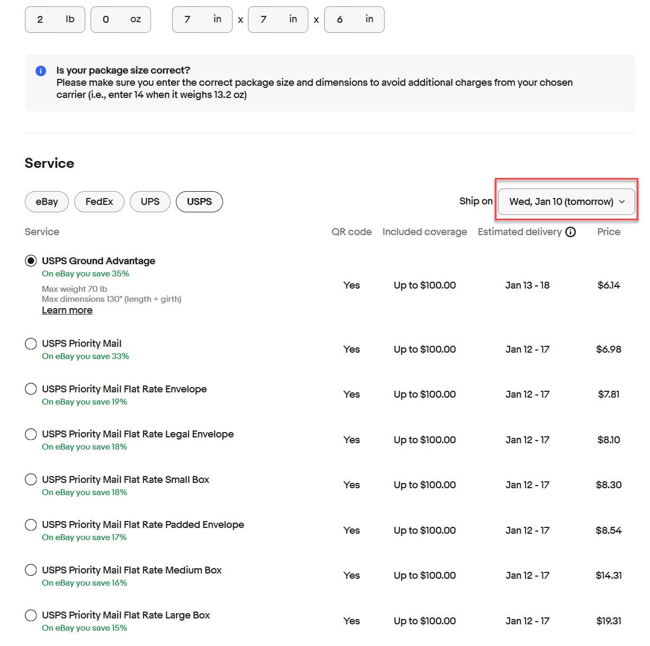Select USPS Ground Advantage radio button
Viewport: 650px width, 646px height.
pyautogui.click(x=31, y=261)
